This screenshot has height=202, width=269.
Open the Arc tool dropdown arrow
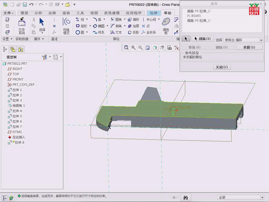(104, 19)
